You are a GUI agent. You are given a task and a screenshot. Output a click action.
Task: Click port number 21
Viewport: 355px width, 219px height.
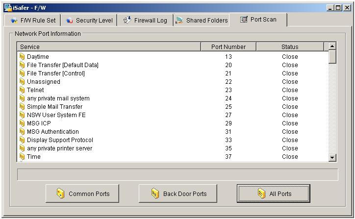pos(228,73)
